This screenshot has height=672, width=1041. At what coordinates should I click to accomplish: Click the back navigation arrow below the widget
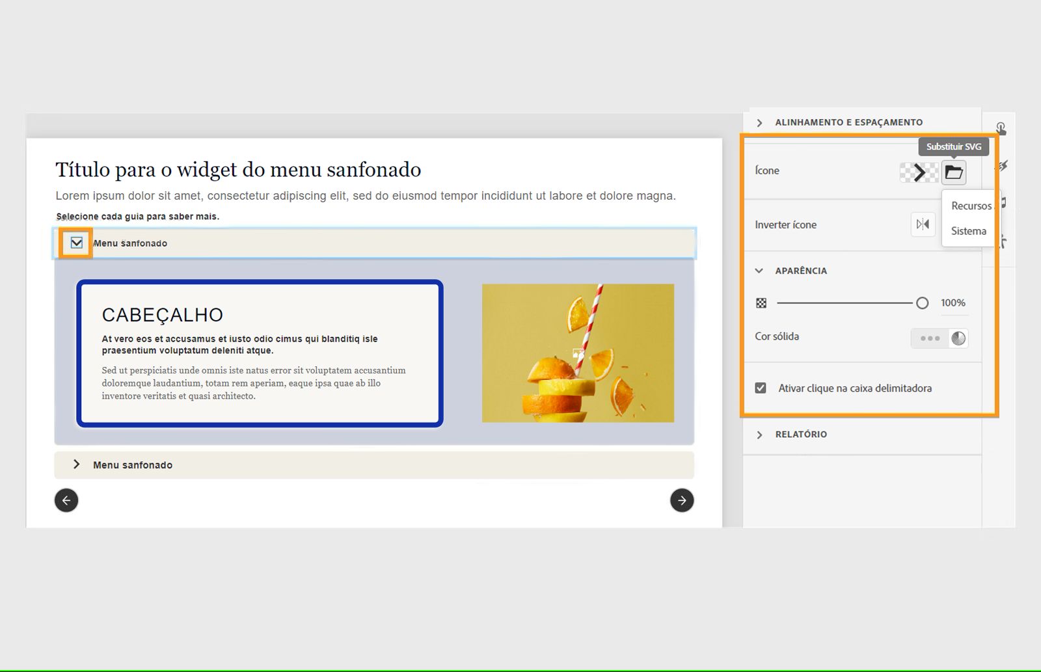coord(66,500)
